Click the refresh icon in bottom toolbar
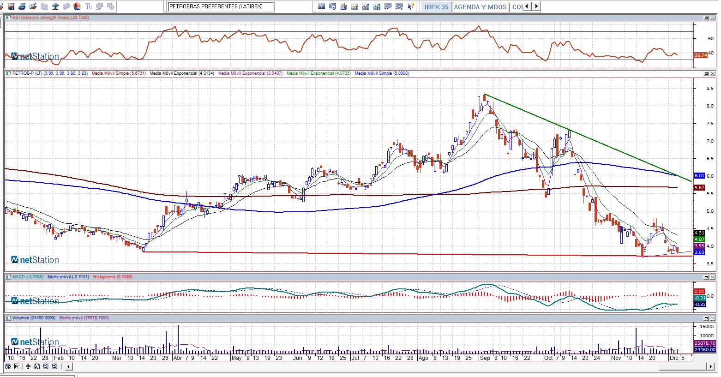 8,367
